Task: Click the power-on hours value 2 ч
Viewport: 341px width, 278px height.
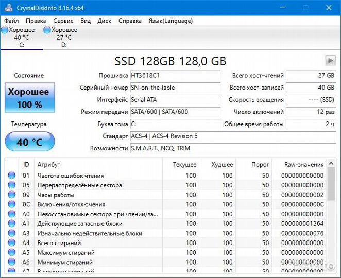Action: tap(311, 124)
